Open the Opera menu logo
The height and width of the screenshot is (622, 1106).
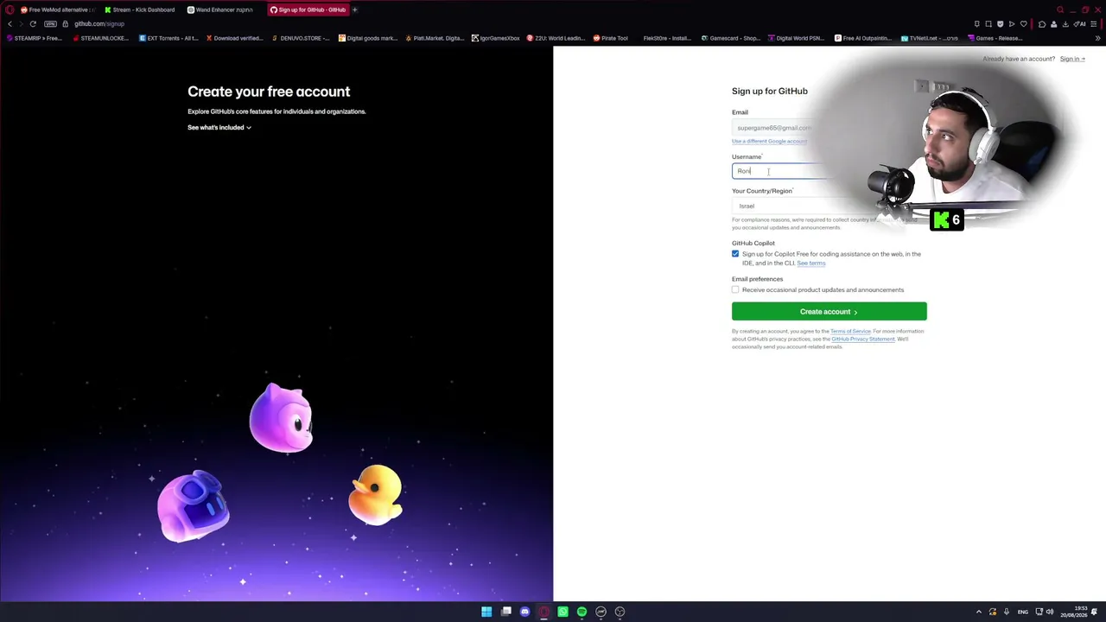coord(10,10)
